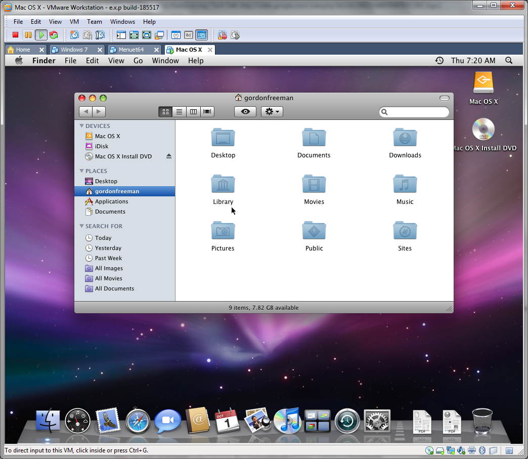Open Spotlight magnifying glass in menu bar
The image size is (528, 459).
509,61
